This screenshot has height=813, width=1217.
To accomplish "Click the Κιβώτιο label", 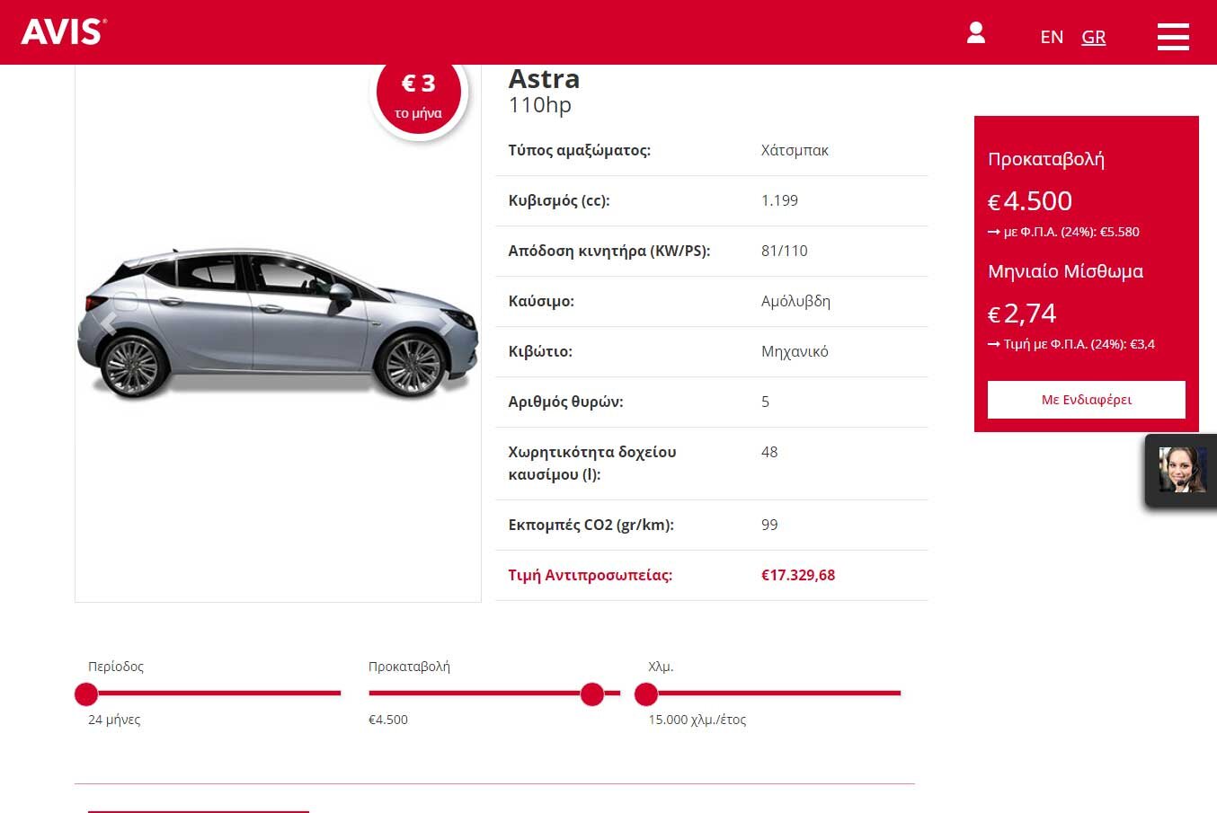I will coord(540,351).
